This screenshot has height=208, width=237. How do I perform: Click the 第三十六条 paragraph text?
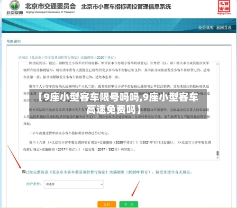(117, 146)
